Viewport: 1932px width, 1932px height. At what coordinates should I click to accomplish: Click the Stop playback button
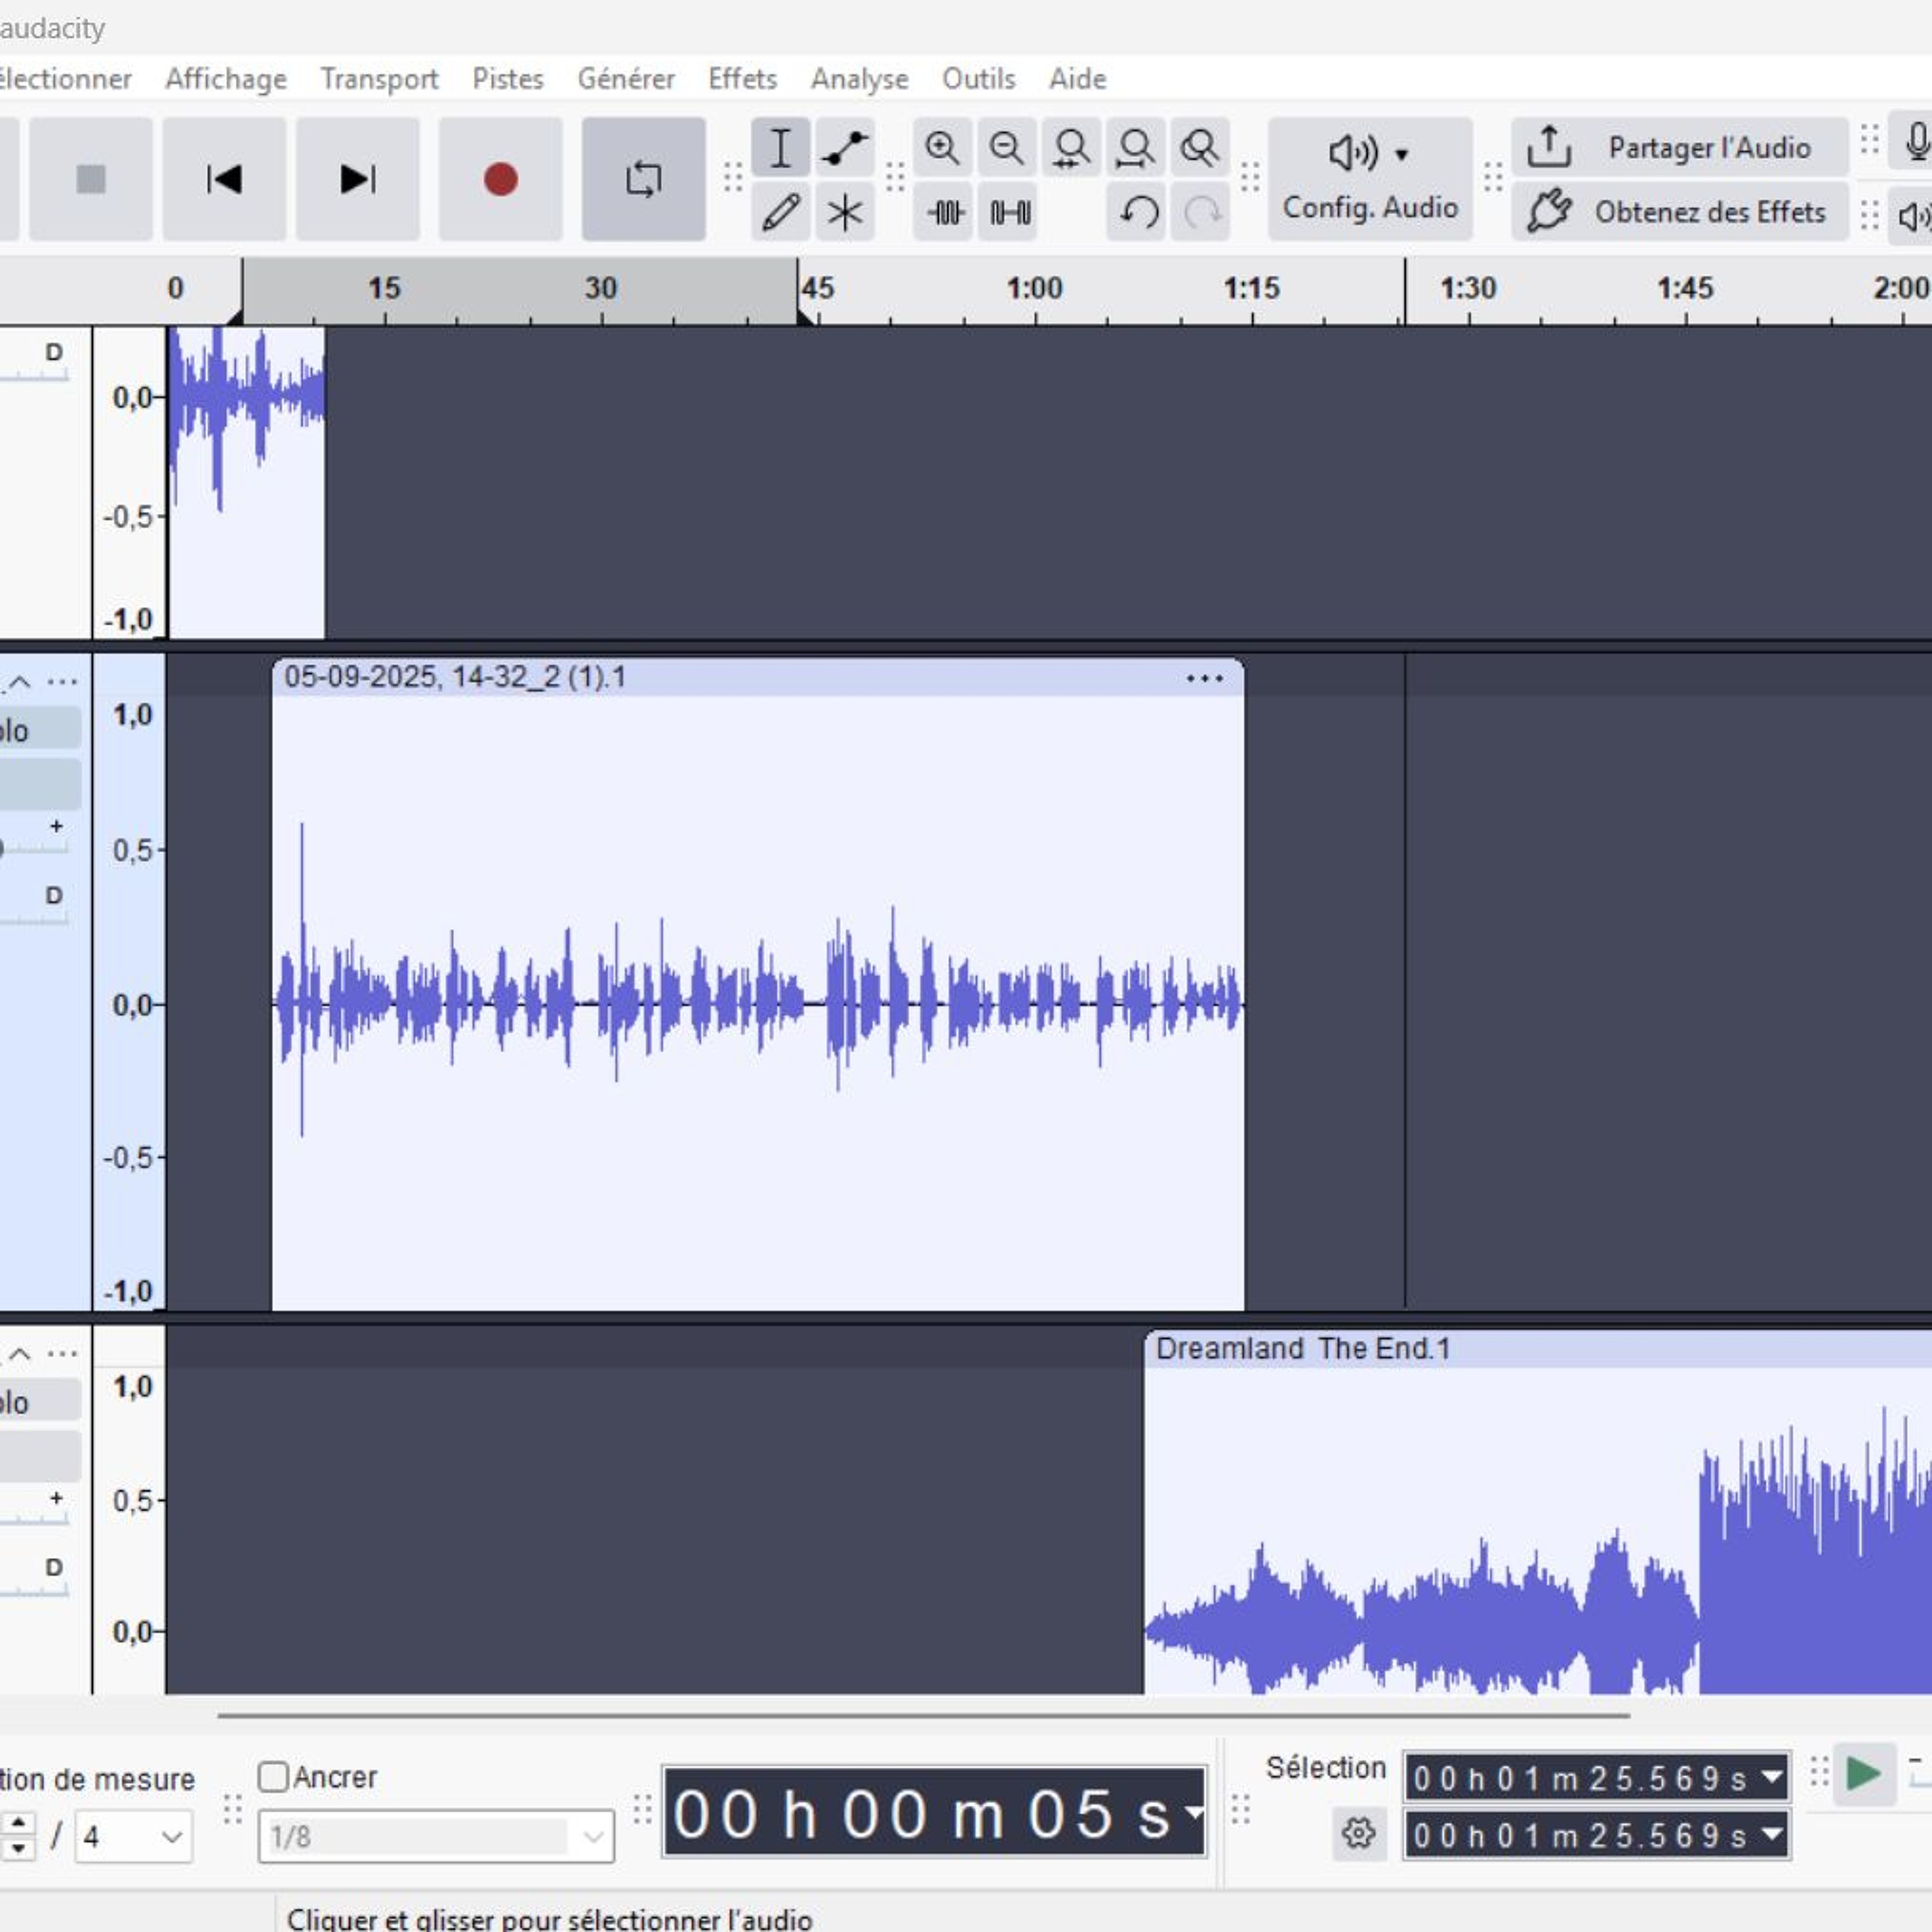(x=91, y=179)
